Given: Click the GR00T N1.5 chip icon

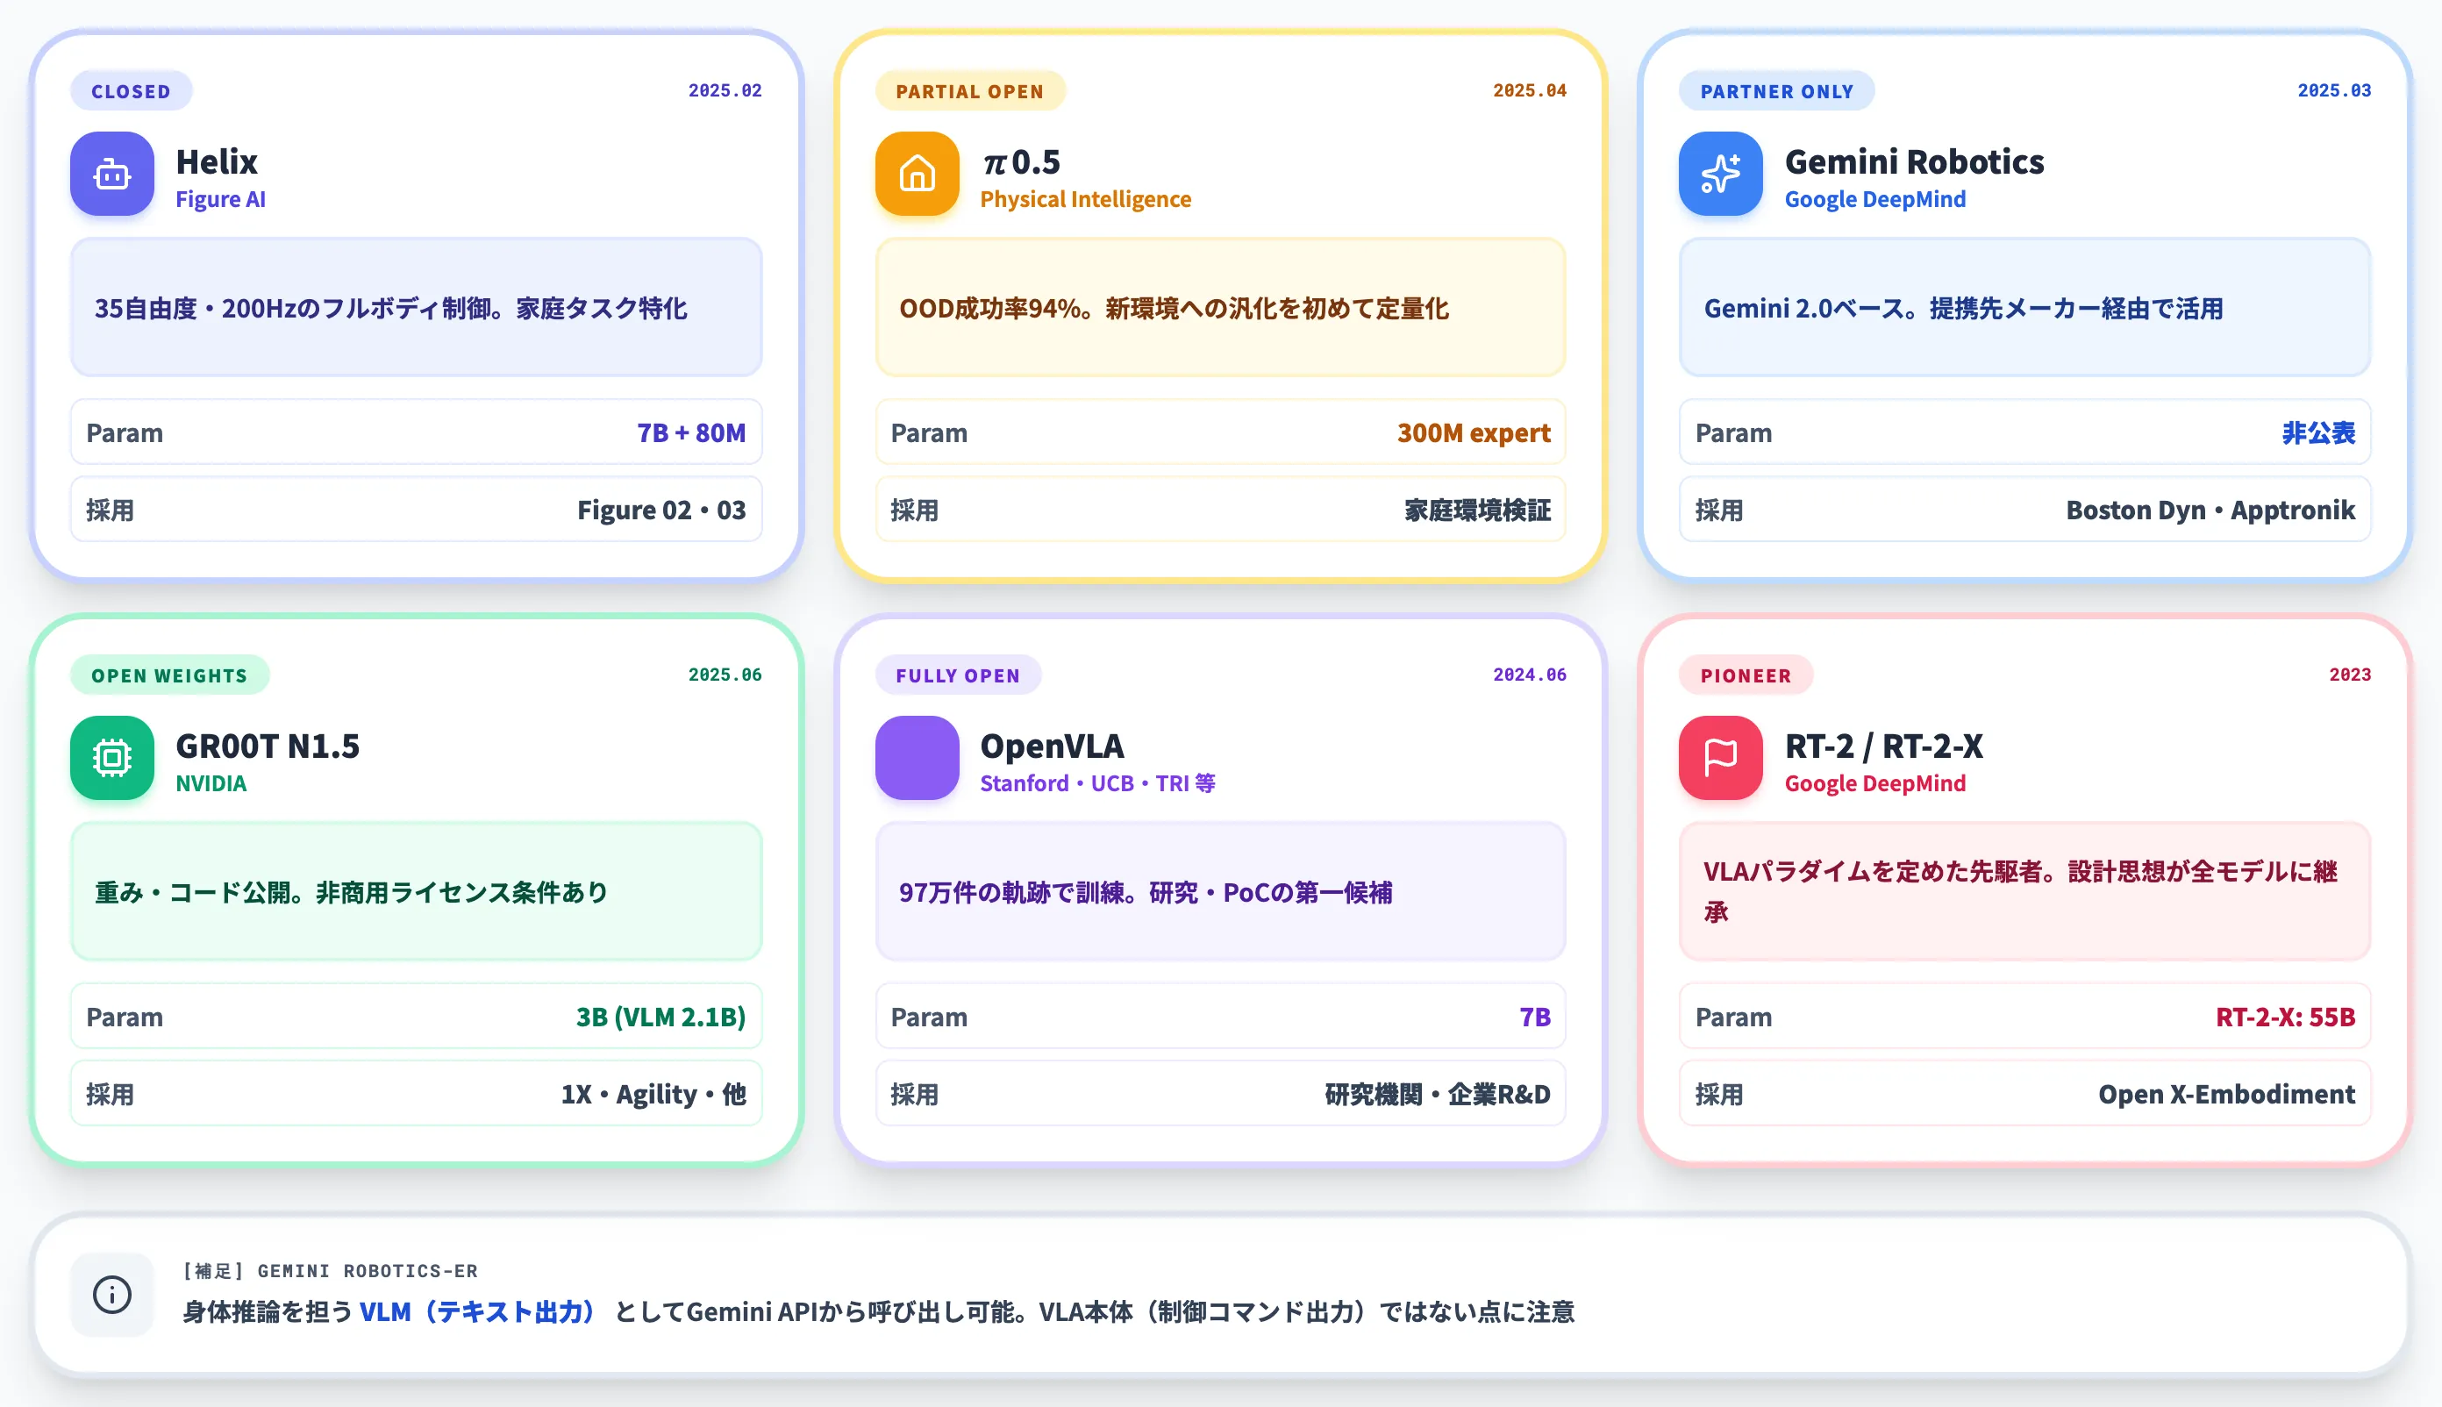Looking at the screenshot, I should (112, 758).
